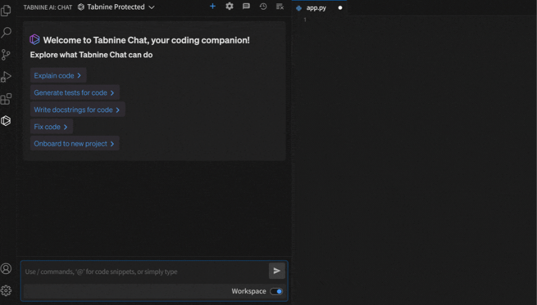This screenshot has width=537, height=305.
Task: Select the Explain code suggestion
Action: [x=58, y=75]
